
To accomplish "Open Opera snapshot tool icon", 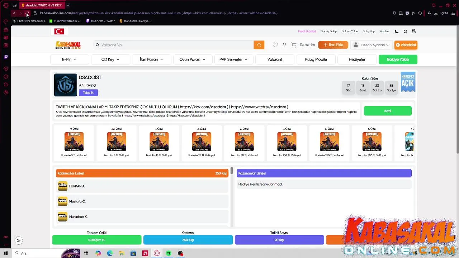I will 401,13.
